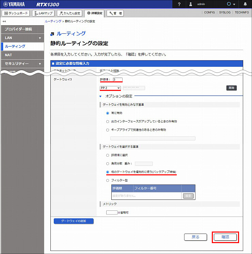Click the admin user icon
This screenshot has height=254, width=252.
coord(191,4)
